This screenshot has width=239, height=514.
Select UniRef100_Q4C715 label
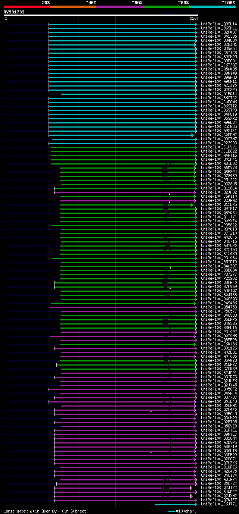[219, 241]
